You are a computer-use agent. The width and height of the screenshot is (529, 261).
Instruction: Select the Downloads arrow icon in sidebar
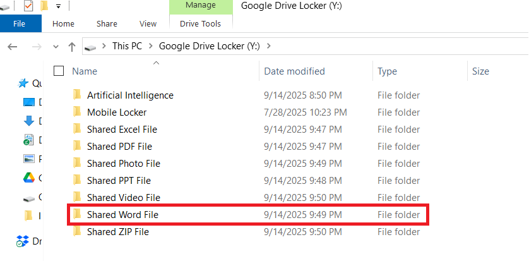[x=28, y=121]
